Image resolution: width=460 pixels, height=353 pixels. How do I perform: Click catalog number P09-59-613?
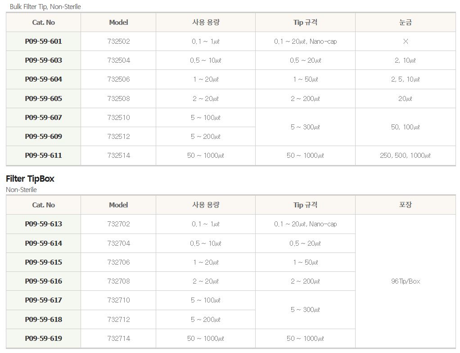click(x=43, y=224)
